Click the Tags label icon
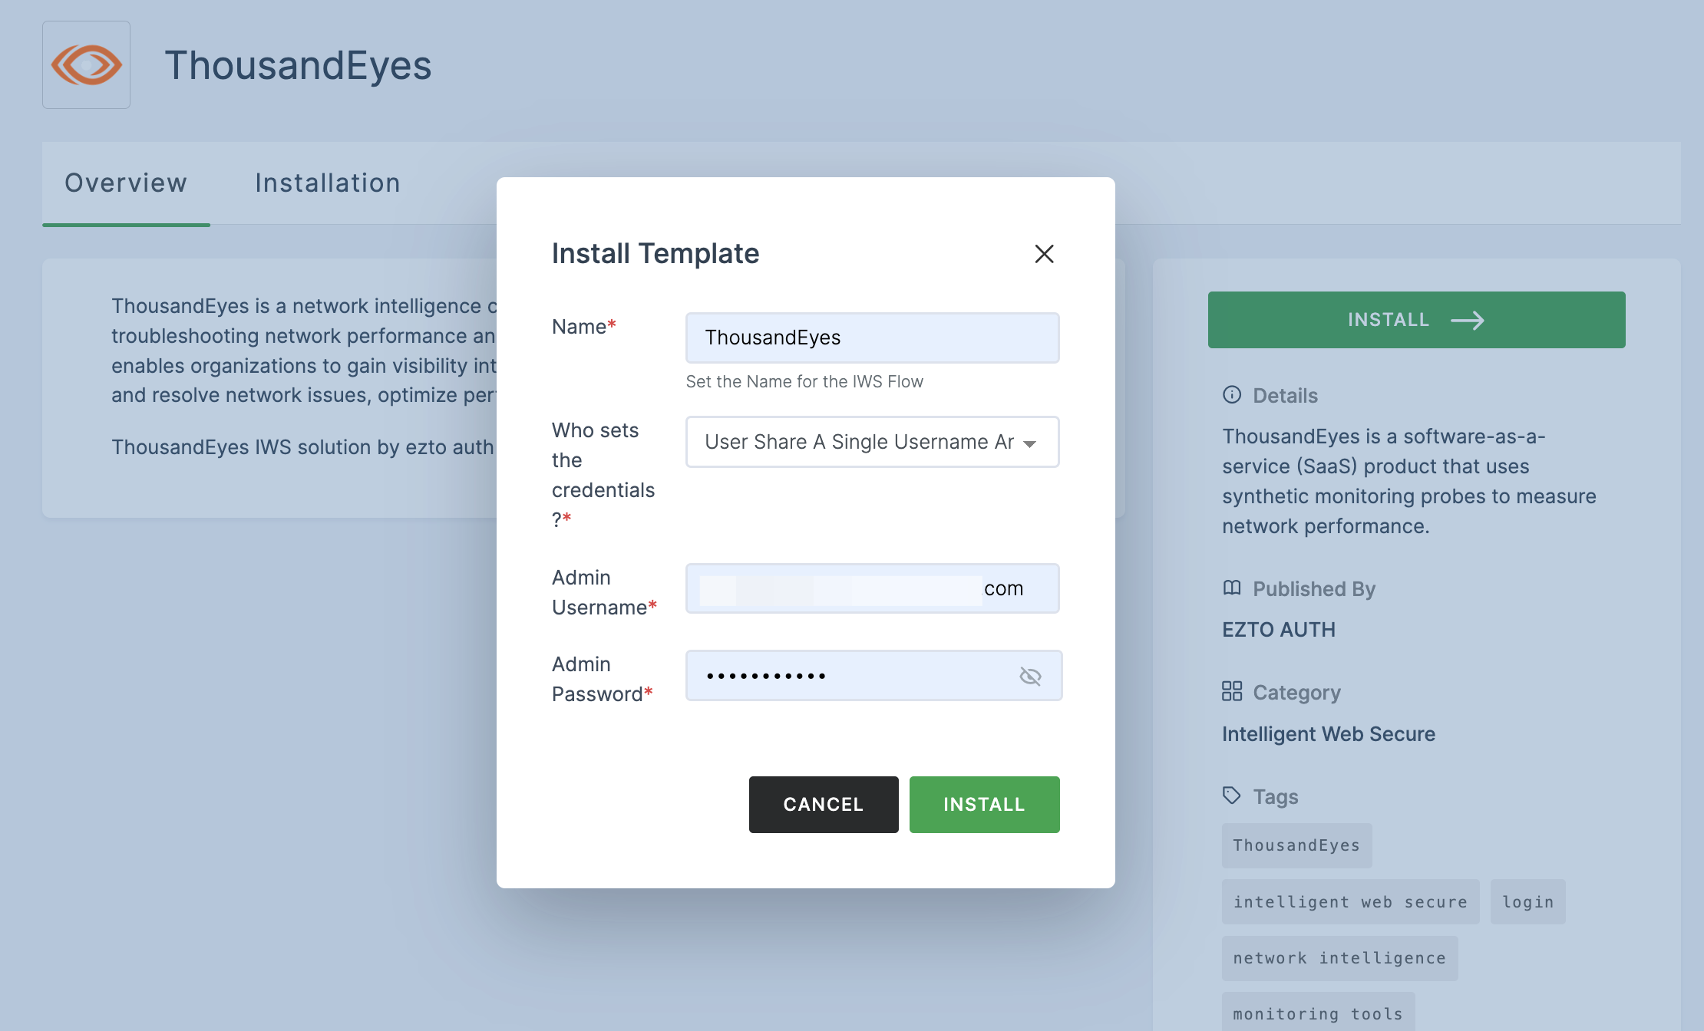Image resolution: width=1704 pixels, height=1031 pixels. [1232, 795]
